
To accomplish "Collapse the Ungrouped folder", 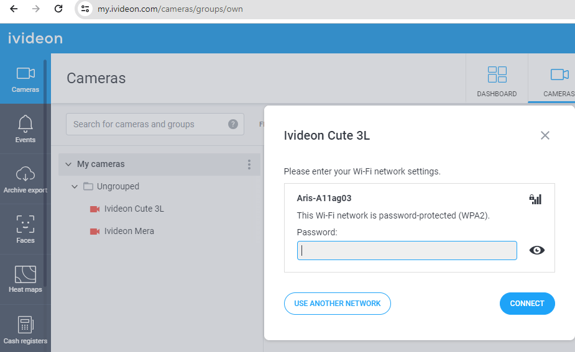I will 75,186.
